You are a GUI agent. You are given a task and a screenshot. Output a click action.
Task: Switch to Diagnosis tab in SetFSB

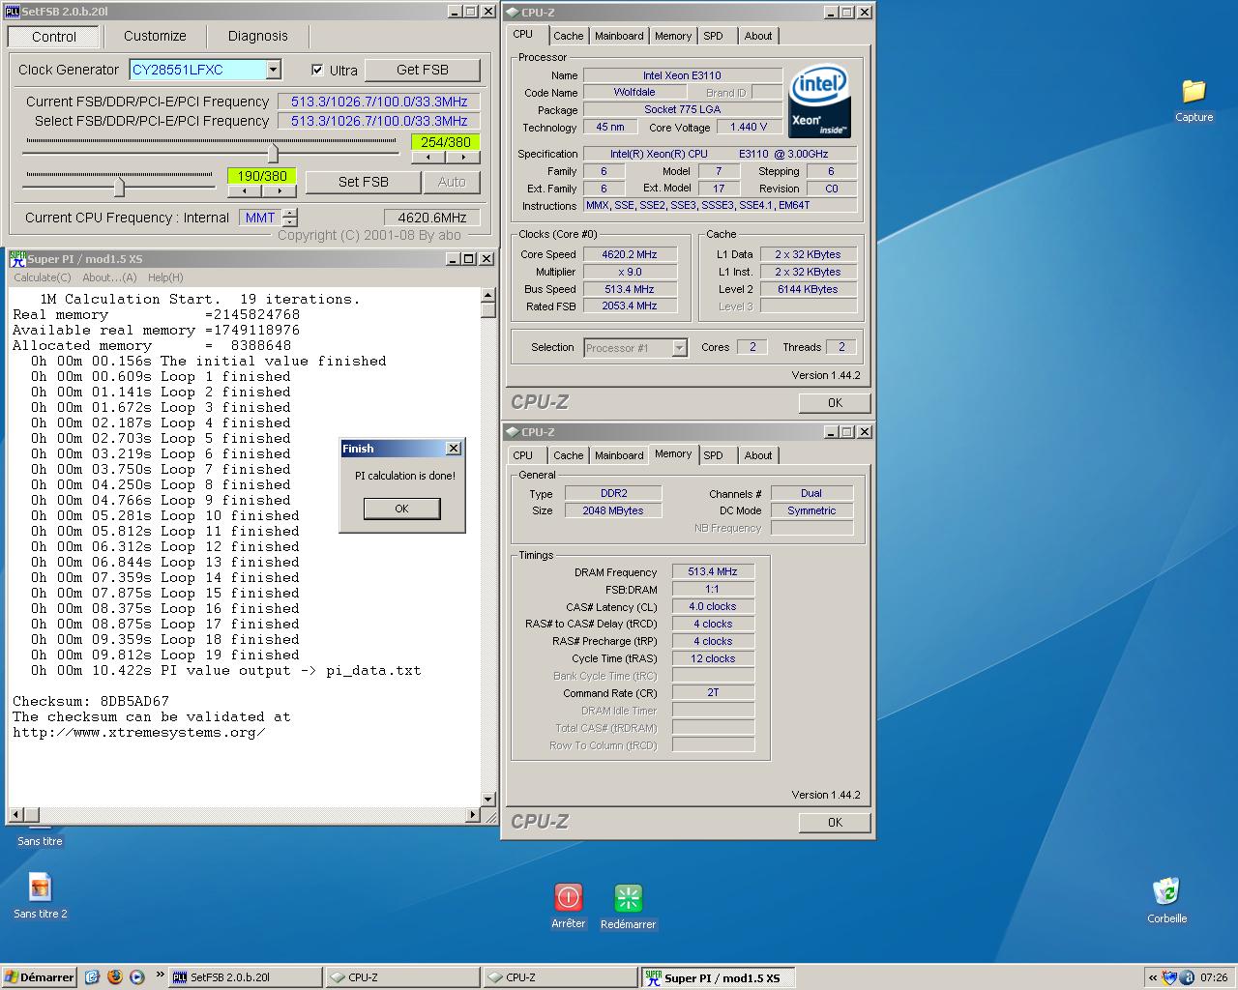(257, 36)
